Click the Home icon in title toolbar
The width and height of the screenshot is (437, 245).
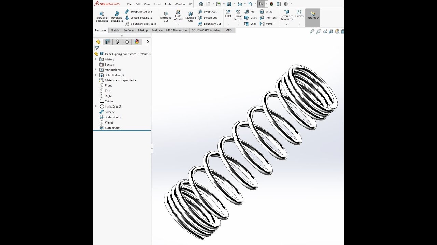point(201,4)
